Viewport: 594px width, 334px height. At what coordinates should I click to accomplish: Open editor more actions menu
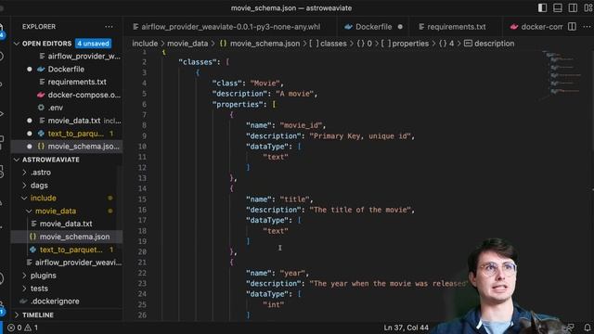click(x=587, y=27)
